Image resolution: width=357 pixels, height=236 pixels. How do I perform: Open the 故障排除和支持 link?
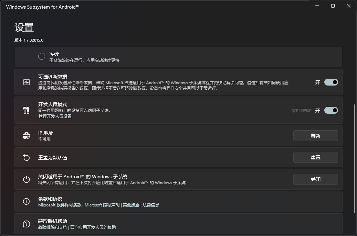pyautogui.click(x=53, y=227)
